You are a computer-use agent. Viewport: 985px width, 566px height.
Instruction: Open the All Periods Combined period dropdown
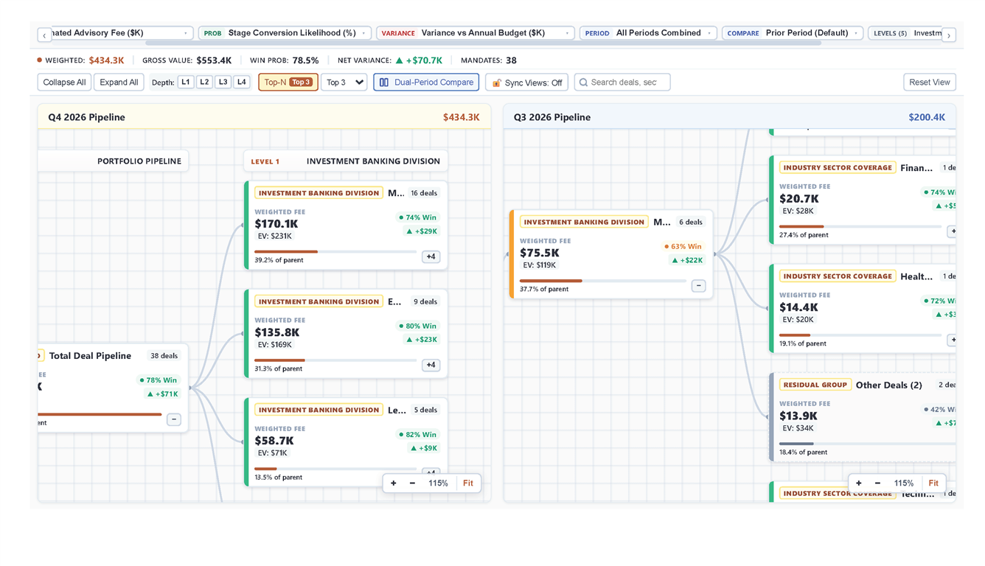[648, 33]
